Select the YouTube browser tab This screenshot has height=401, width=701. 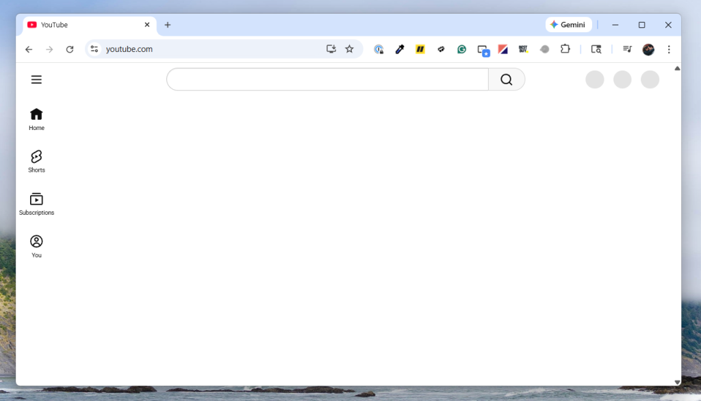82,25
